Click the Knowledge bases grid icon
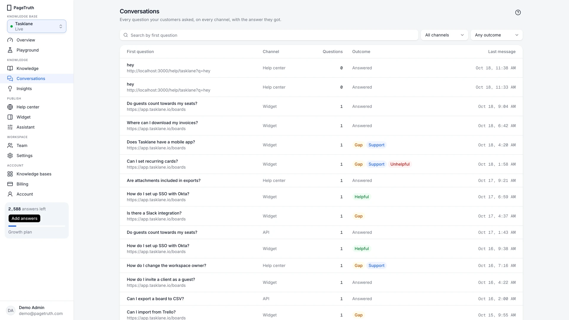This screenshot has width=569, height=320. pos(10,174)
